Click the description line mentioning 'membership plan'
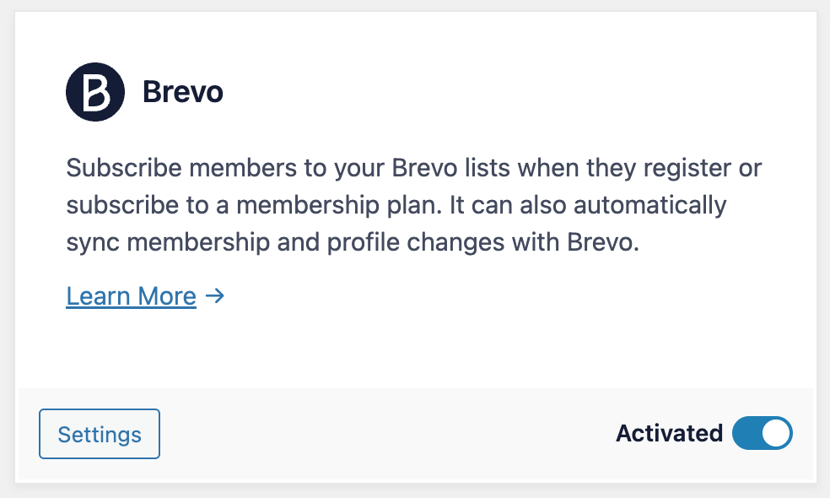This screenshot has width=830, height=498. pyautogui.click(x=396, y=205)
